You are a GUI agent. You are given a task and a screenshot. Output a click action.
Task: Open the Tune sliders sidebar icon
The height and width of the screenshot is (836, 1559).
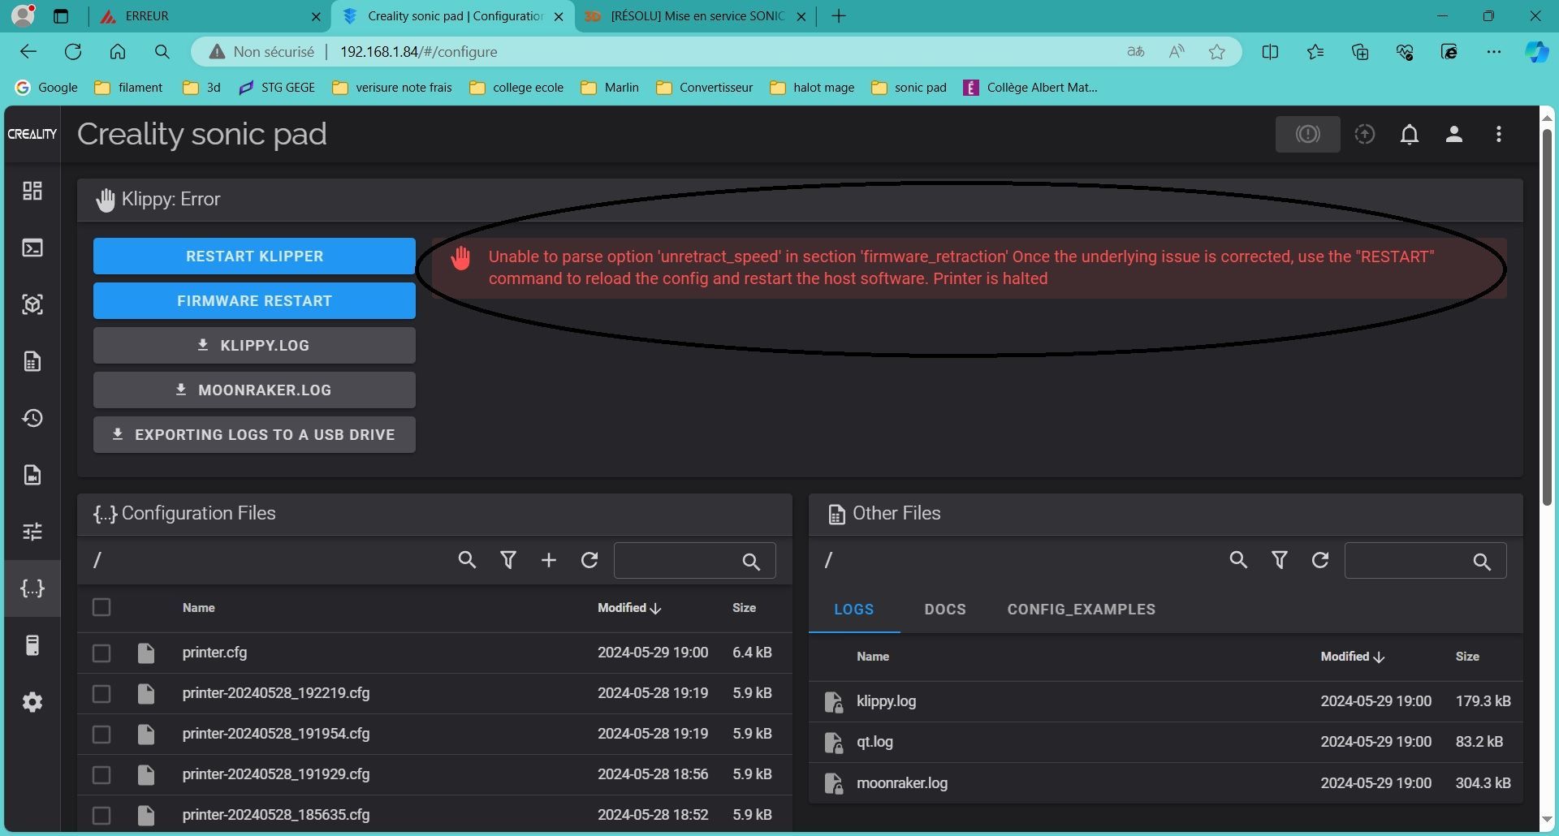32,532
